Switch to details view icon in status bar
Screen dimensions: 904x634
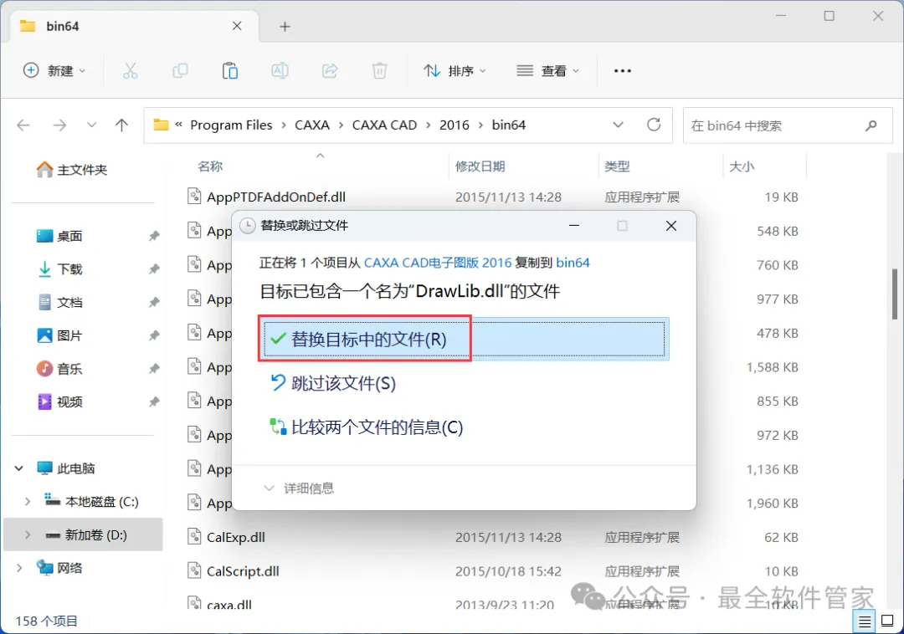(865, 621)
